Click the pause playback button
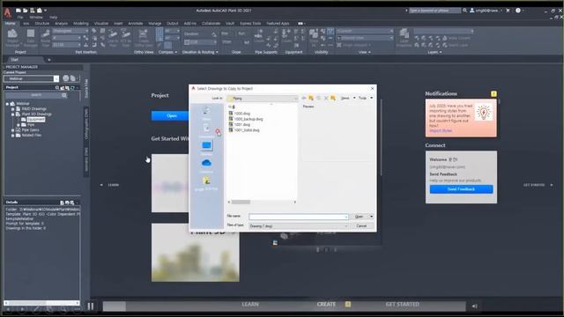 click(x=91, y=306)
